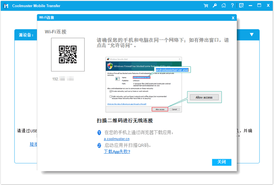Maximize the Coolmuster Mobile Transfer window
The width and height of the screenshot is (274, 185).
tap(259, 5)
